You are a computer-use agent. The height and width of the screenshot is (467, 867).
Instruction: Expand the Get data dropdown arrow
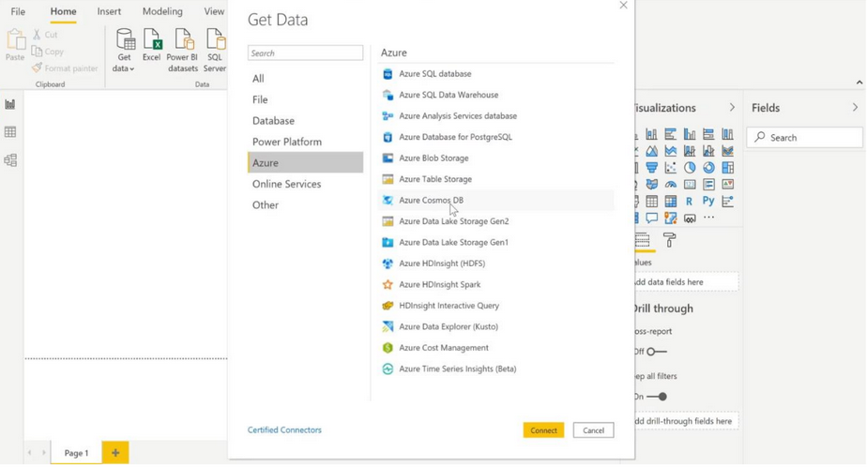(x=131, y=69)
